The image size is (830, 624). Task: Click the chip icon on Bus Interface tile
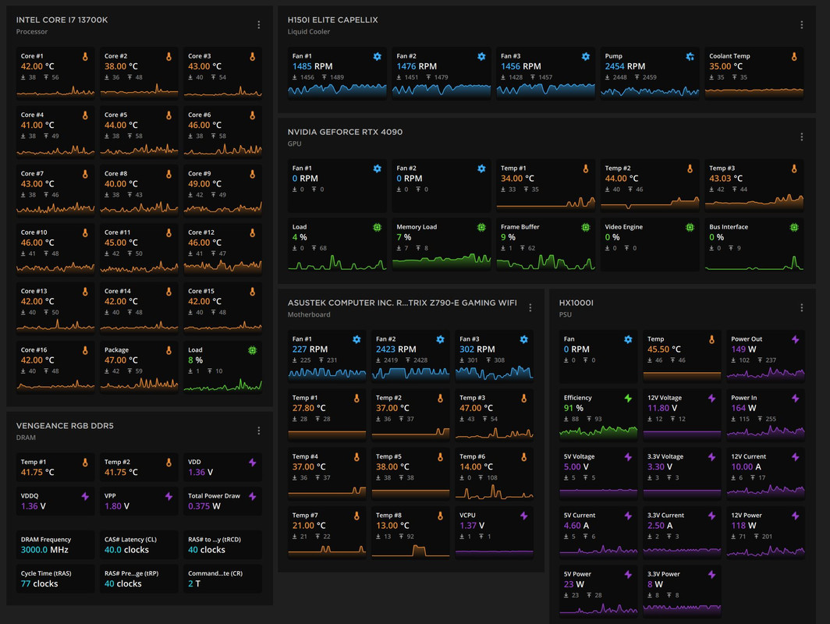tap(794, 228)
